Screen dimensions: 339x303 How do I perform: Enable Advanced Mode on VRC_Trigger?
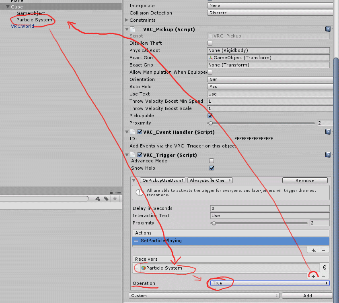tap(212, 161)
